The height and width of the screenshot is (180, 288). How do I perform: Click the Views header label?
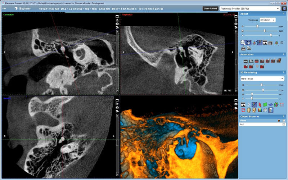tap(243, 121)
